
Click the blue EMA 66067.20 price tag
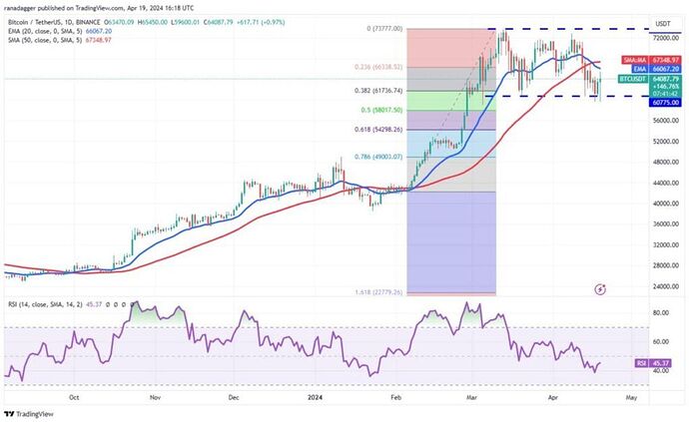tap(657, 69)
